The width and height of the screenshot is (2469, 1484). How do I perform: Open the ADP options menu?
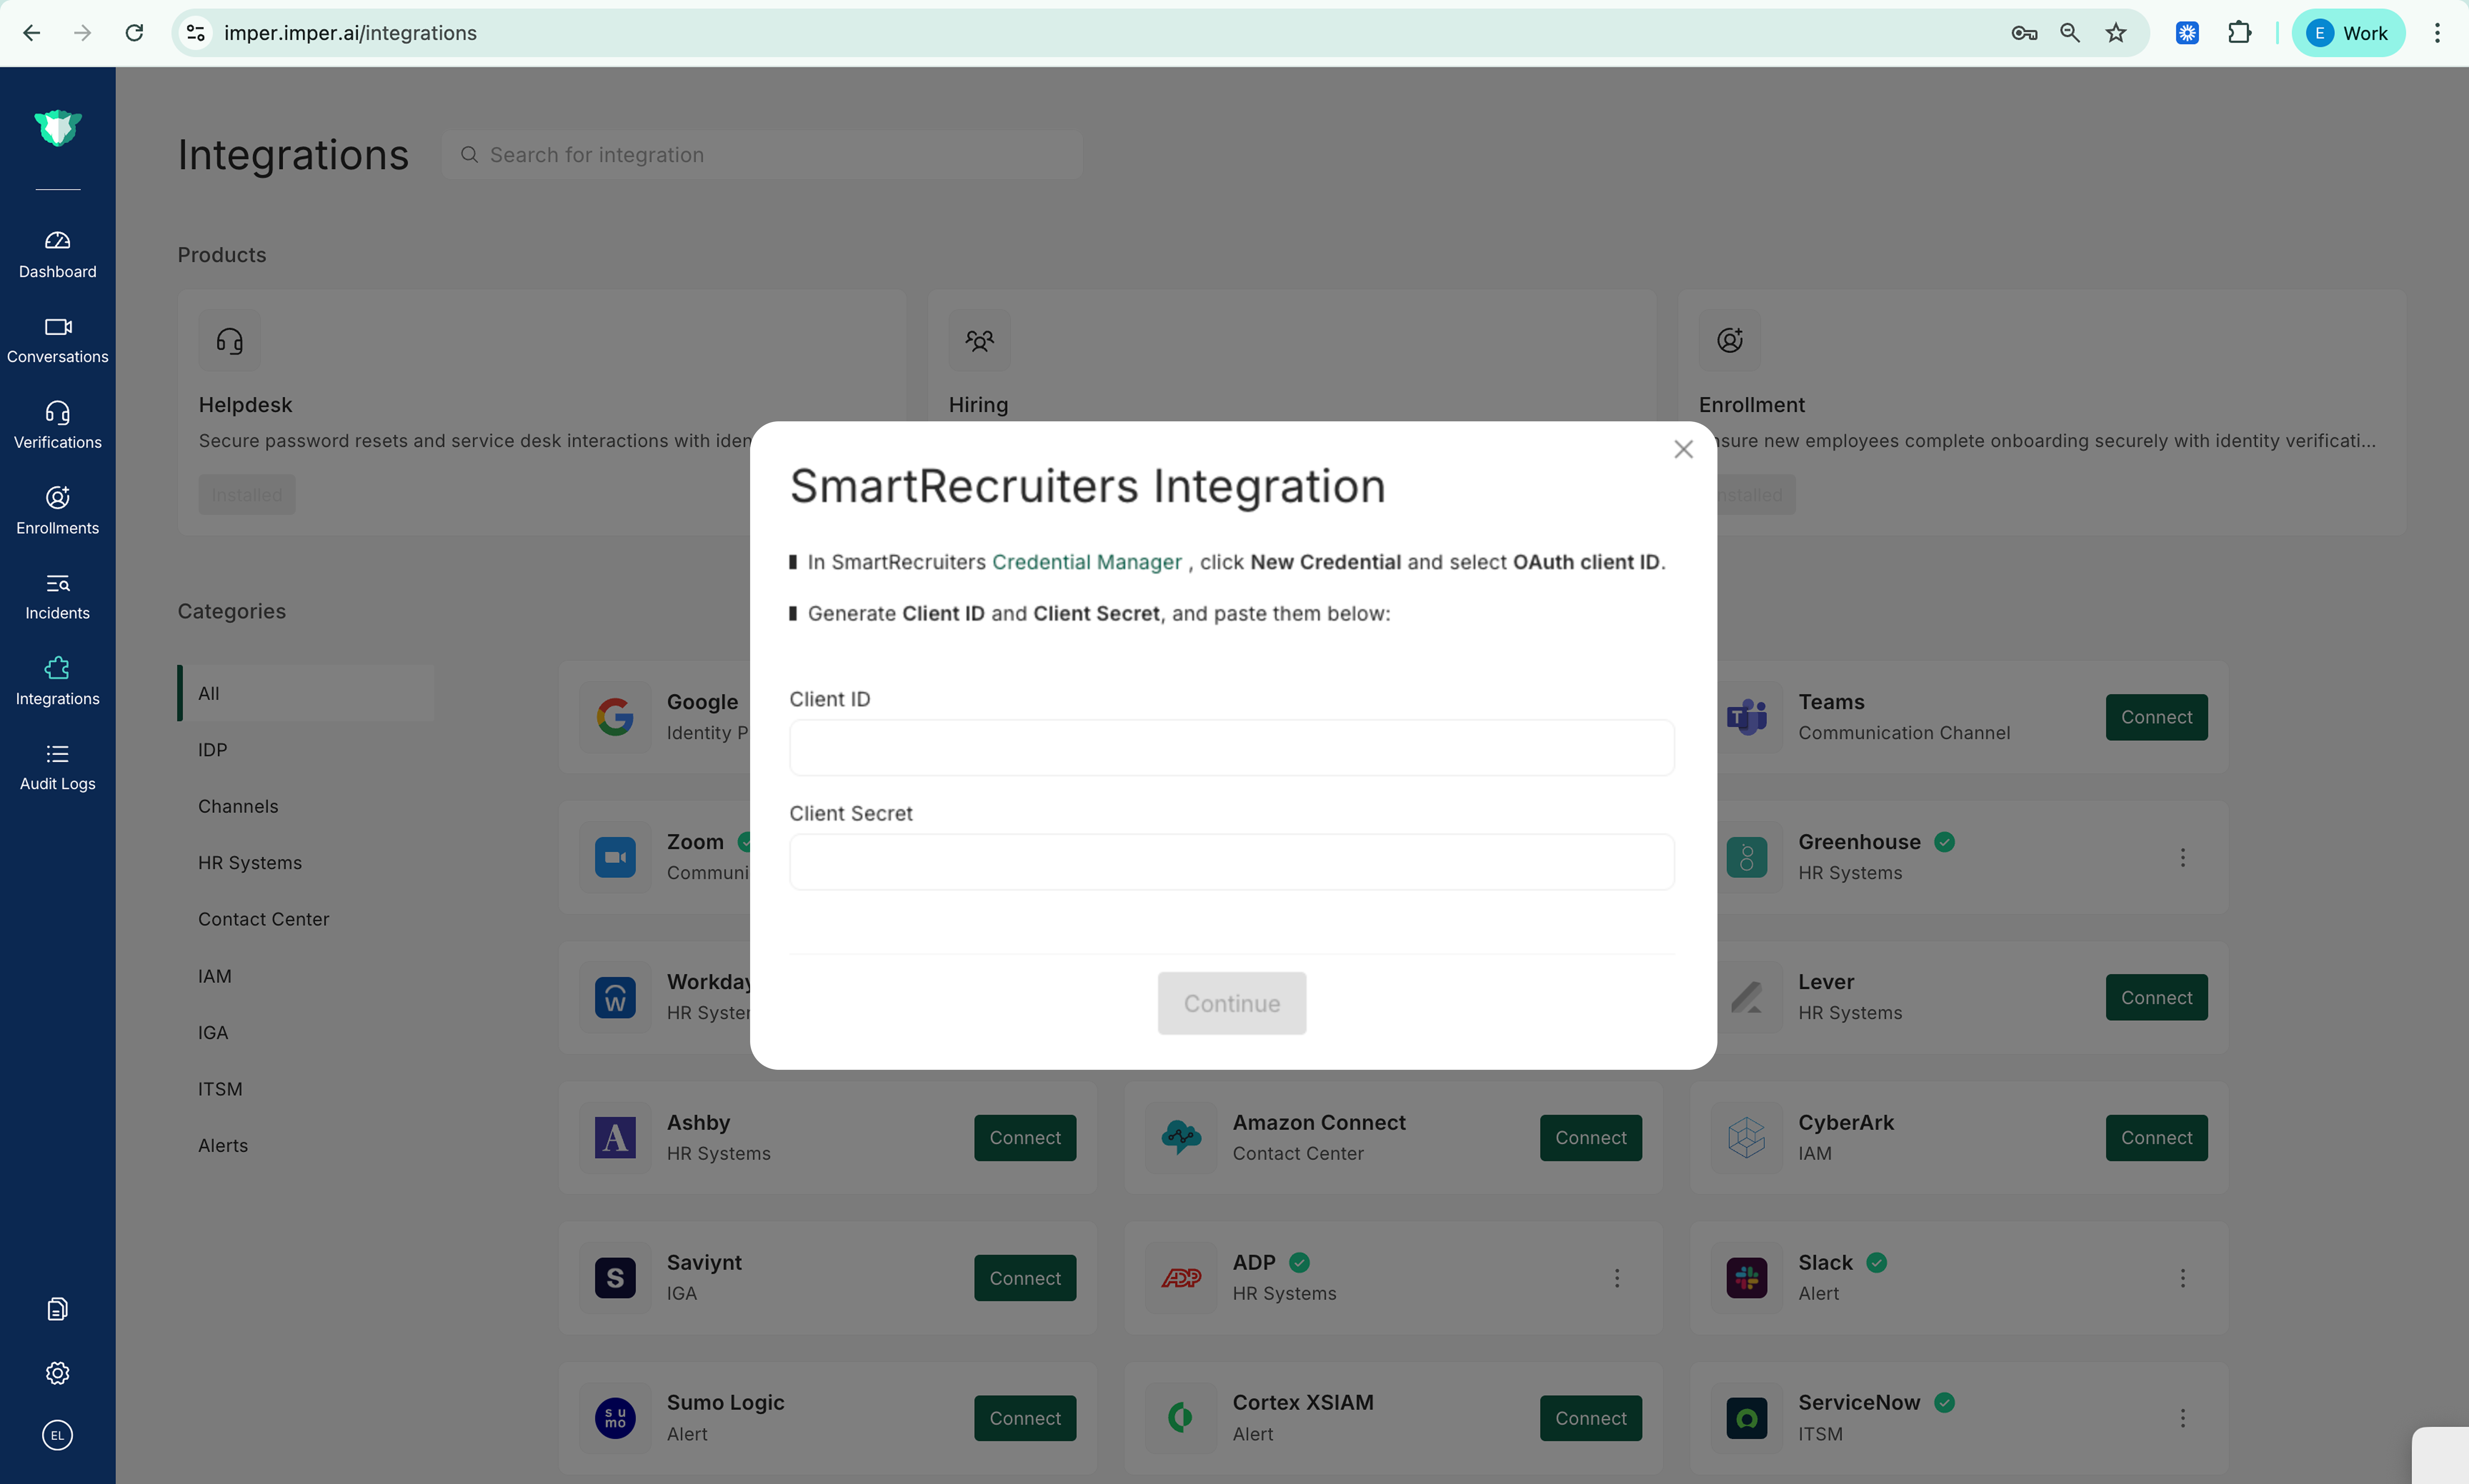1617,1278
